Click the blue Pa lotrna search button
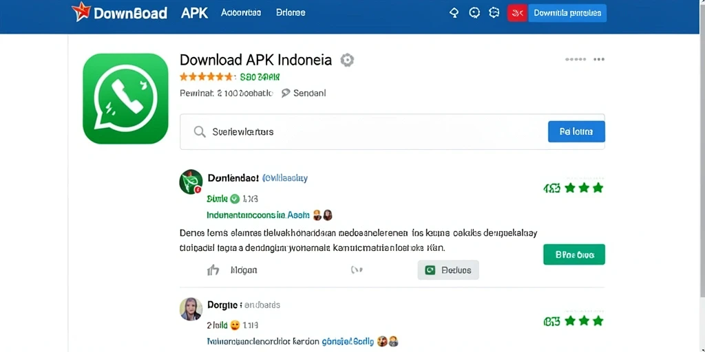Image resolution: width=705 pixels, height=352 pixels. [x=576, y=131]
